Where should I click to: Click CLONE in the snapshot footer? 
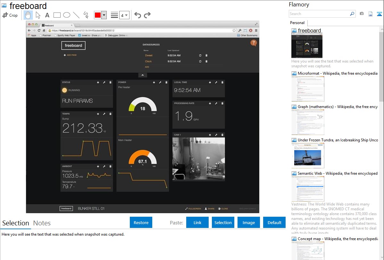coord(223,209)
